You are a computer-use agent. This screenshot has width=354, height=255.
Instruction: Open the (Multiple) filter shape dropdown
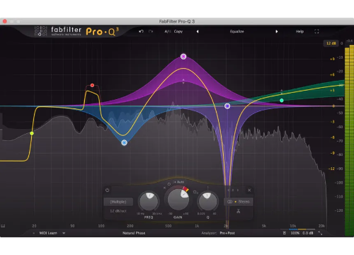click(x=118, y=202)
